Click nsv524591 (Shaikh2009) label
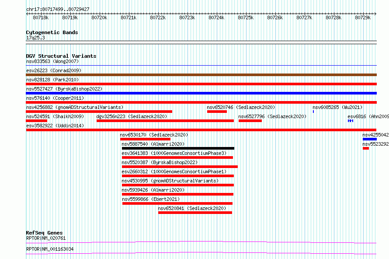Image resolution: width=389 pixels, height=259 pixels. click(x=55, y=116)
